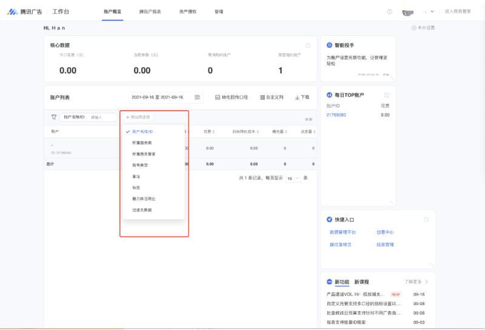The width and height of the screenshot is (485, 330).
Task: Open account ID 21789393 link
Action: [x=336, y=115]
